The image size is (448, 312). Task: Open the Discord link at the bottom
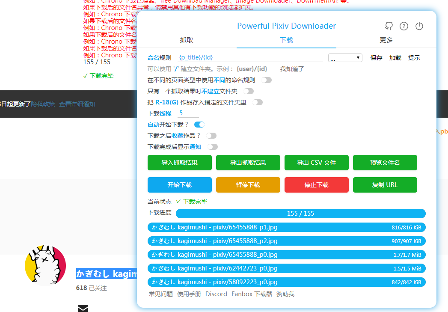tap(216, 294)
